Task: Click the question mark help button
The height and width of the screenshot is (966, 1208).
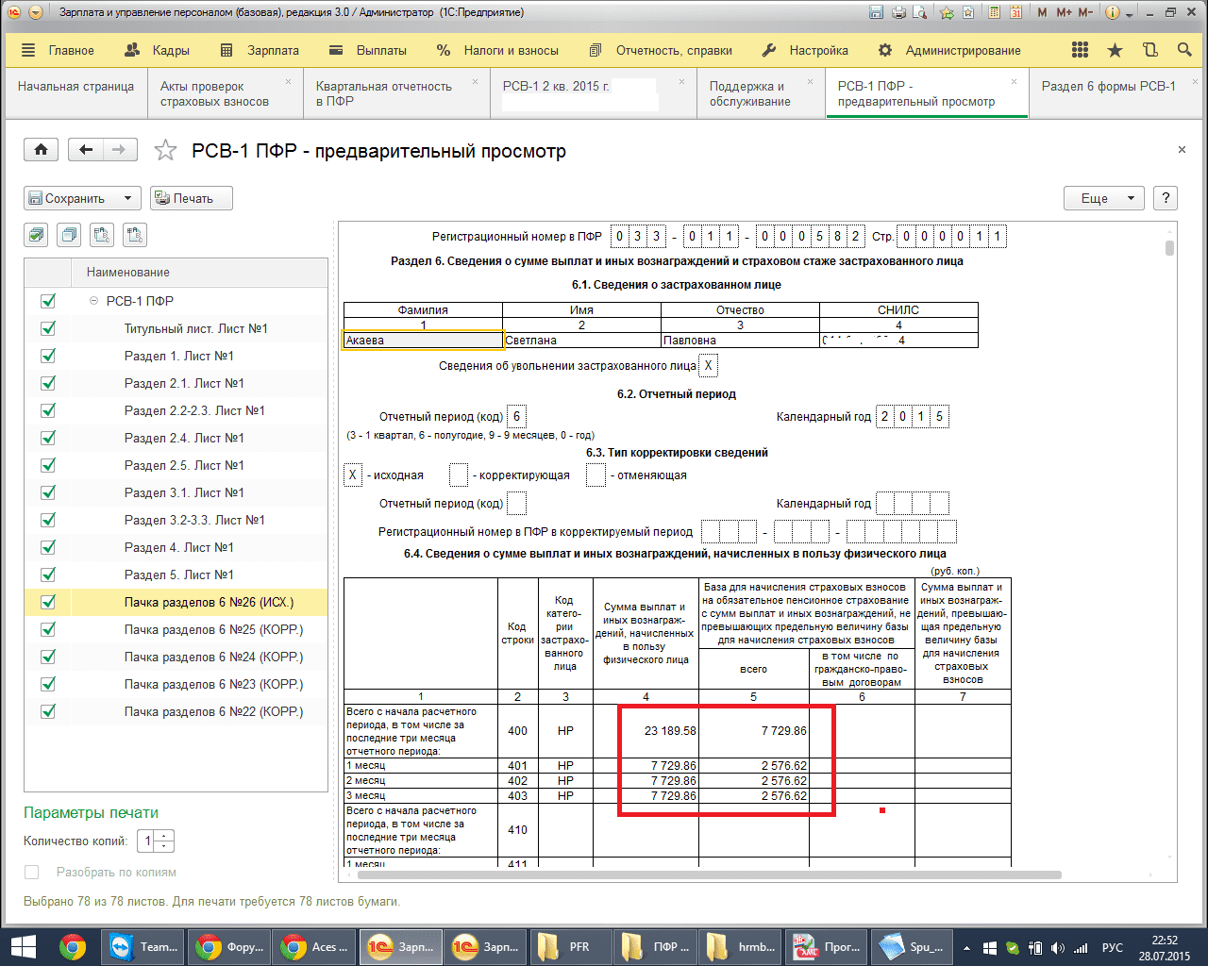Action: 1166,198
